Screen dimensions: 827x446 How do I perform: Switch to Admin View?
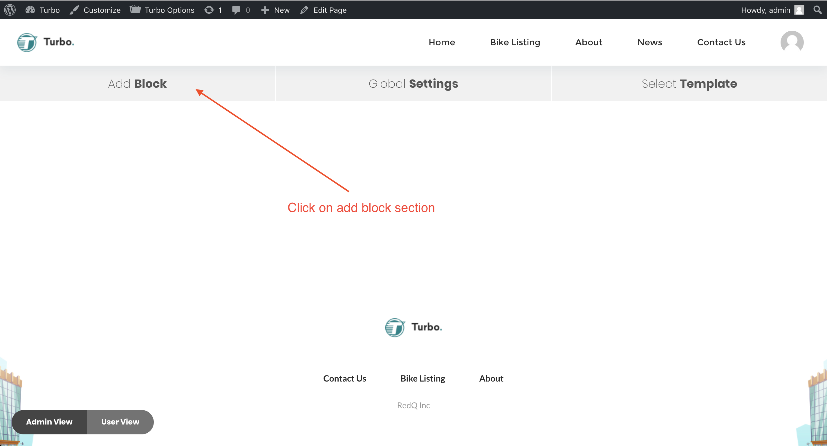49,422
